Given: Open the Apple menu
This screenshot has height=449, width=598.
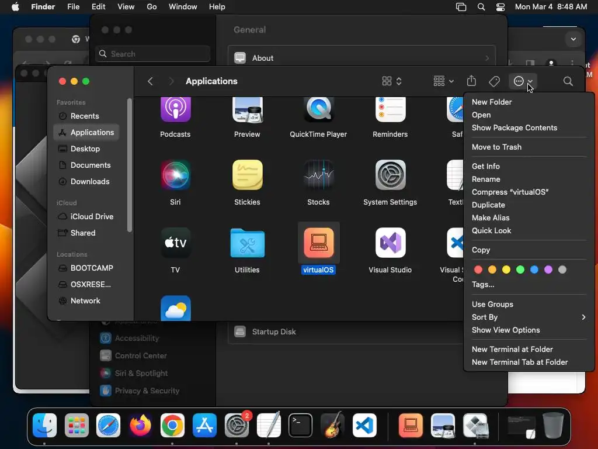Looking at the screenshot, I should click(15, 7).
